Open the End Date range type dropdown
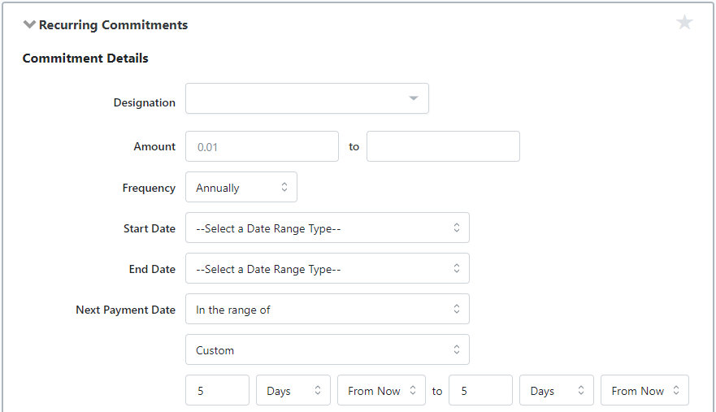The image size is (716, 412). pyautogui.click(x=327, y=269)
